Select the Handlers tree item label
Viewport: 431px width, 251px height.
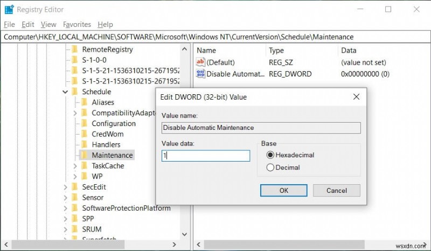click(106, 144)
